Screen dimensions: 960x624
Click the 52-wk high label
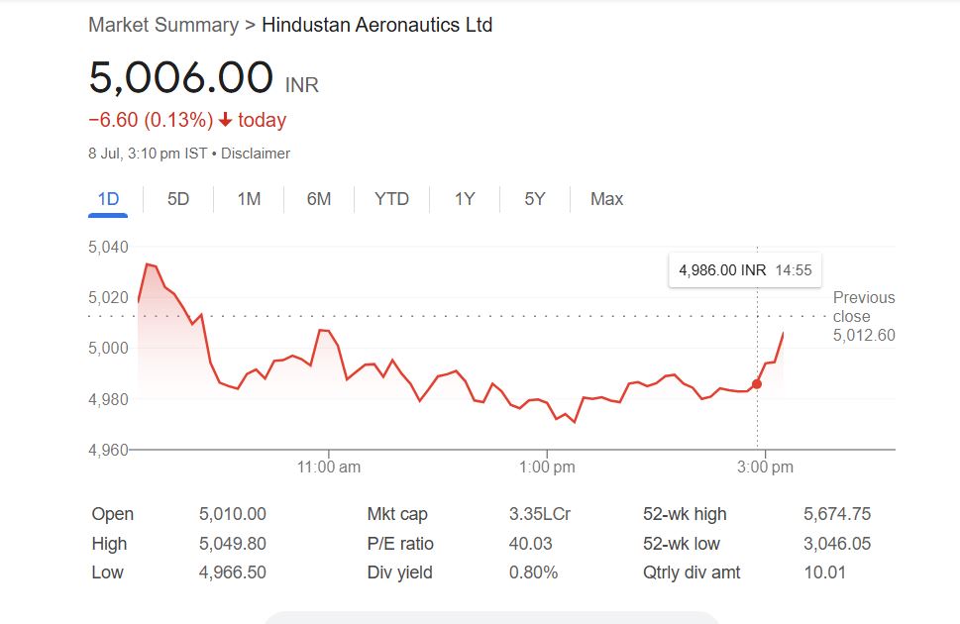(x=685, y=514)
